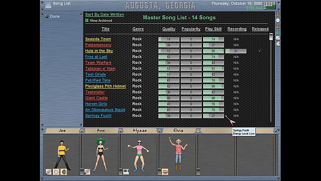Open the LED level meter grid
321x181 pixels.
(x=270, y=5)
